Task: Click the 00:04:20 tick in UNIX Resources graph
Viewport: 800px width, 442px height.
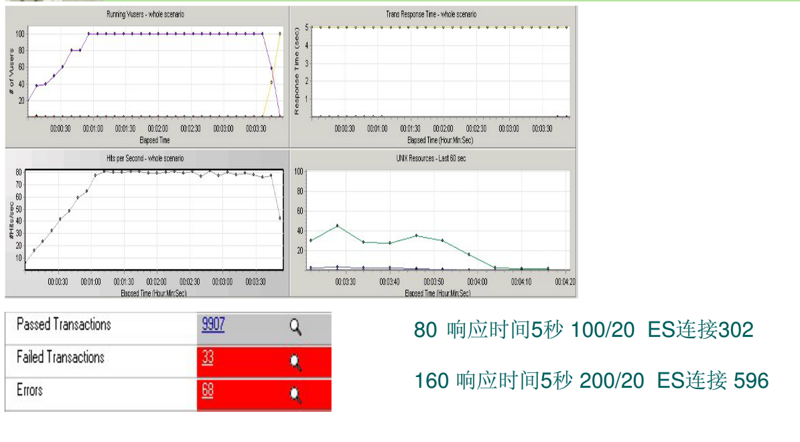Action: [565, 282]
